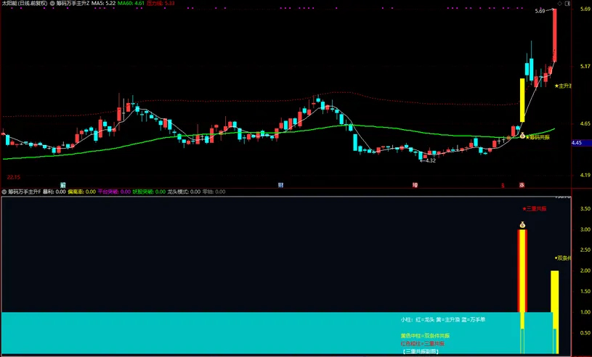Click the green MA60: 4.61 readout
Screen dimensions: 592x357
click(131, 3)
